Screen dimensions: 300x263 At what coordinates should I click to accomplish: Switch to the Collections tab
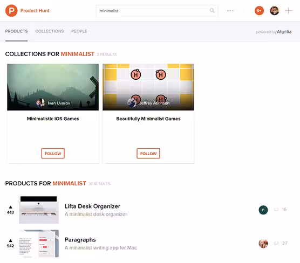click(x=49, y=31)
